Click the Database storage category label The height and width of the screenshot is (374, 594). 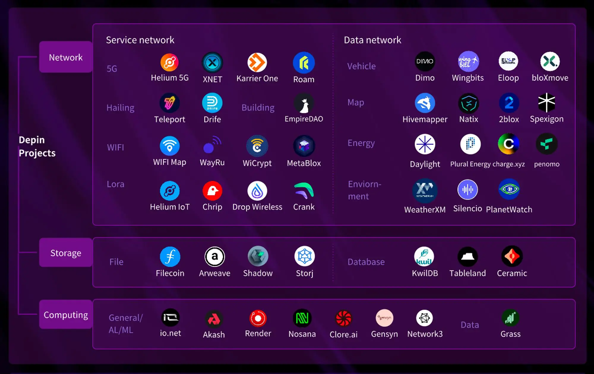pos(365,261)
